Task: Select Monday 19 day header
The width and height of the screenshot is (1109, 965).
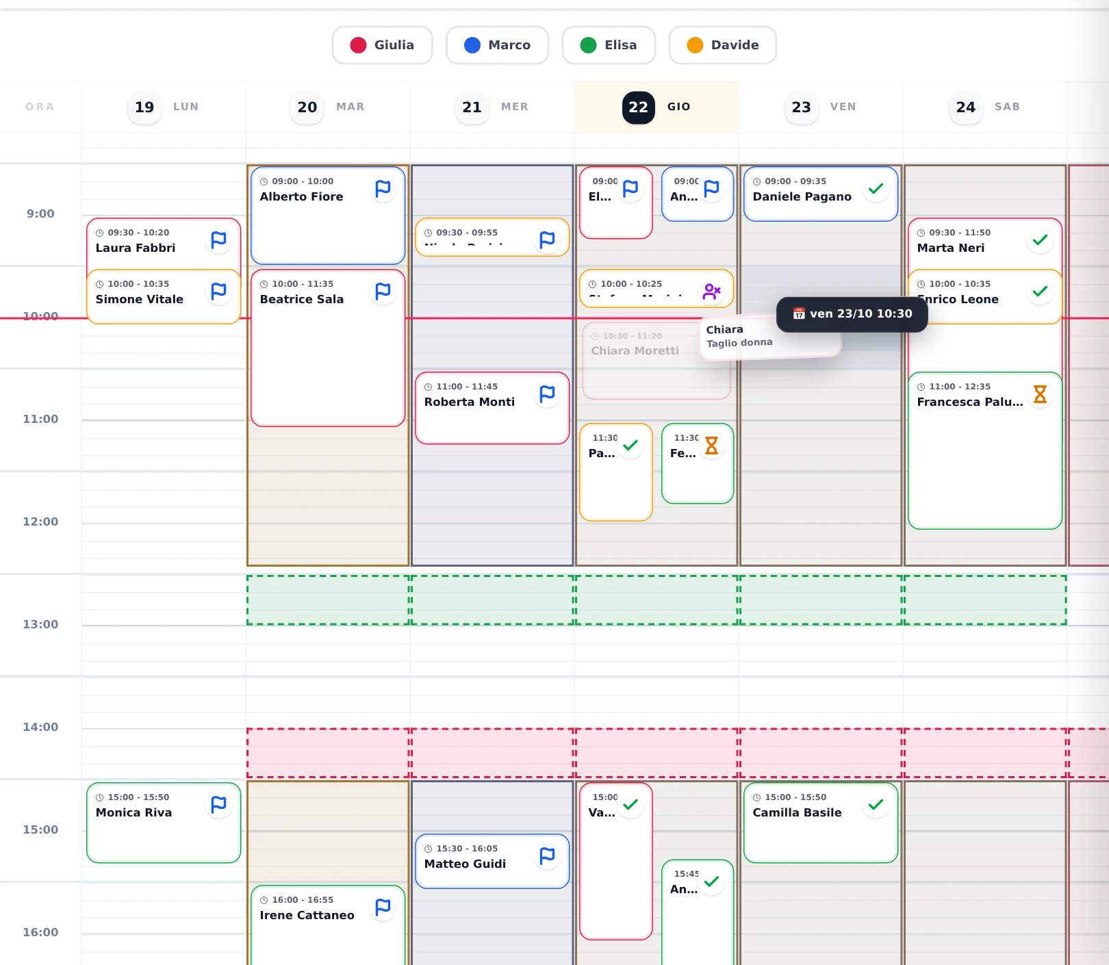Action: [164, 107]
